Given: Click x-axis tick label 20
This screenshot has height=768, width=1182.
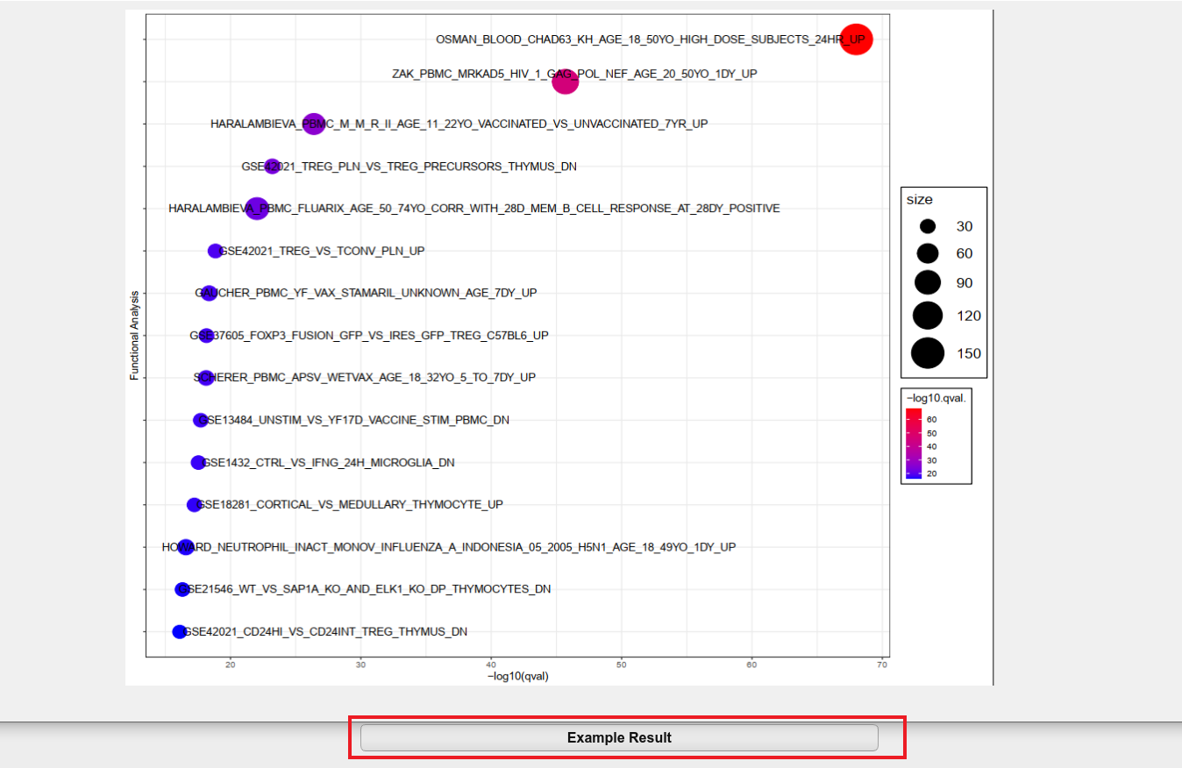Looking at the screenshot, I should click(231, 665).
